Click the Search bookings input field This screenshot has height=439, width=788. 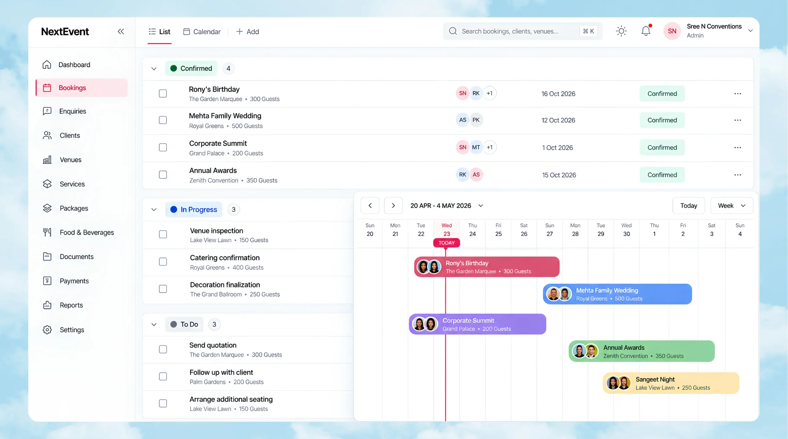pos(523,31)
